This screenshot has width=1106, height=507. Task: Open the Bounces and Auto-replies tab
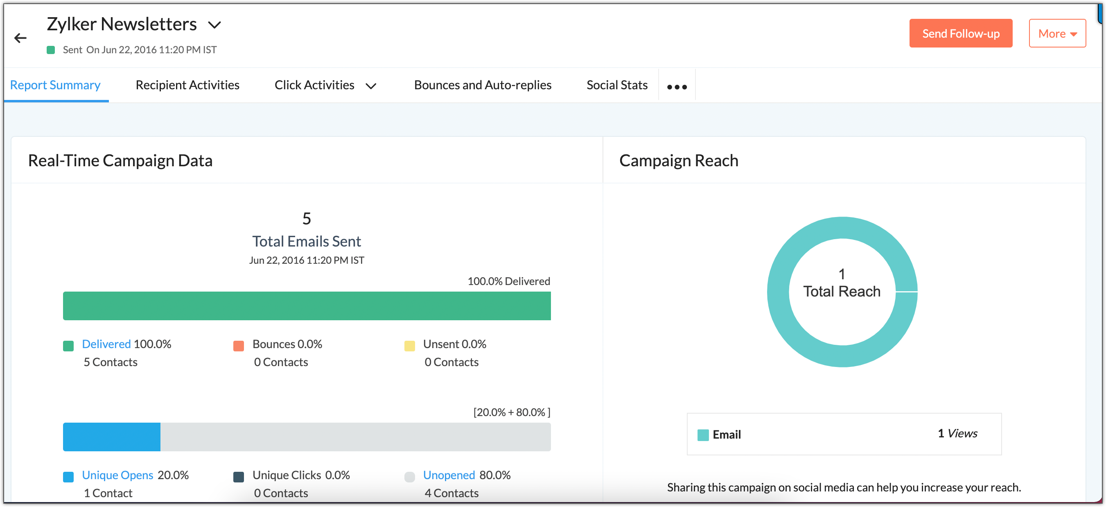483,85
